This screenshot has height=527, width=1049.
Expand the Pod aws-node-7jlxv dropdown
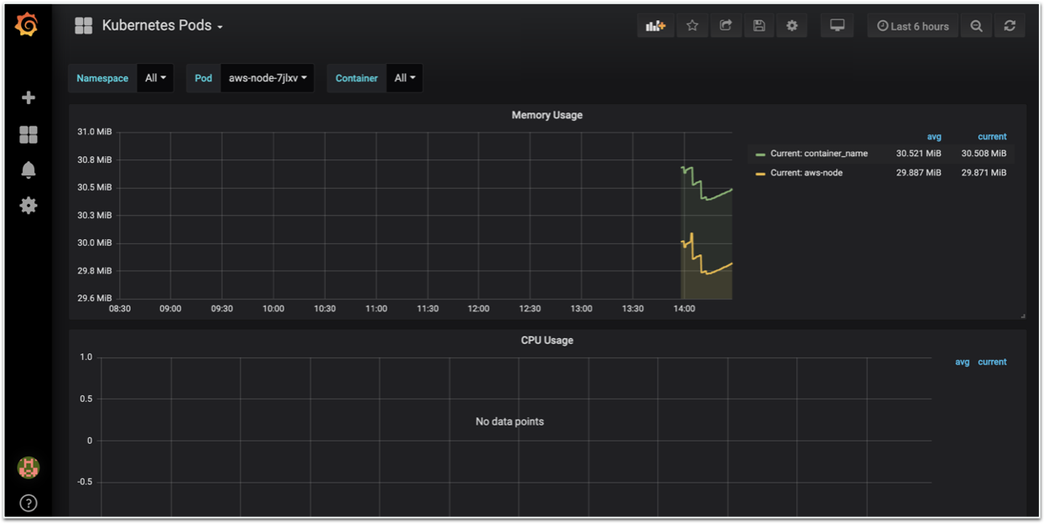267,78
